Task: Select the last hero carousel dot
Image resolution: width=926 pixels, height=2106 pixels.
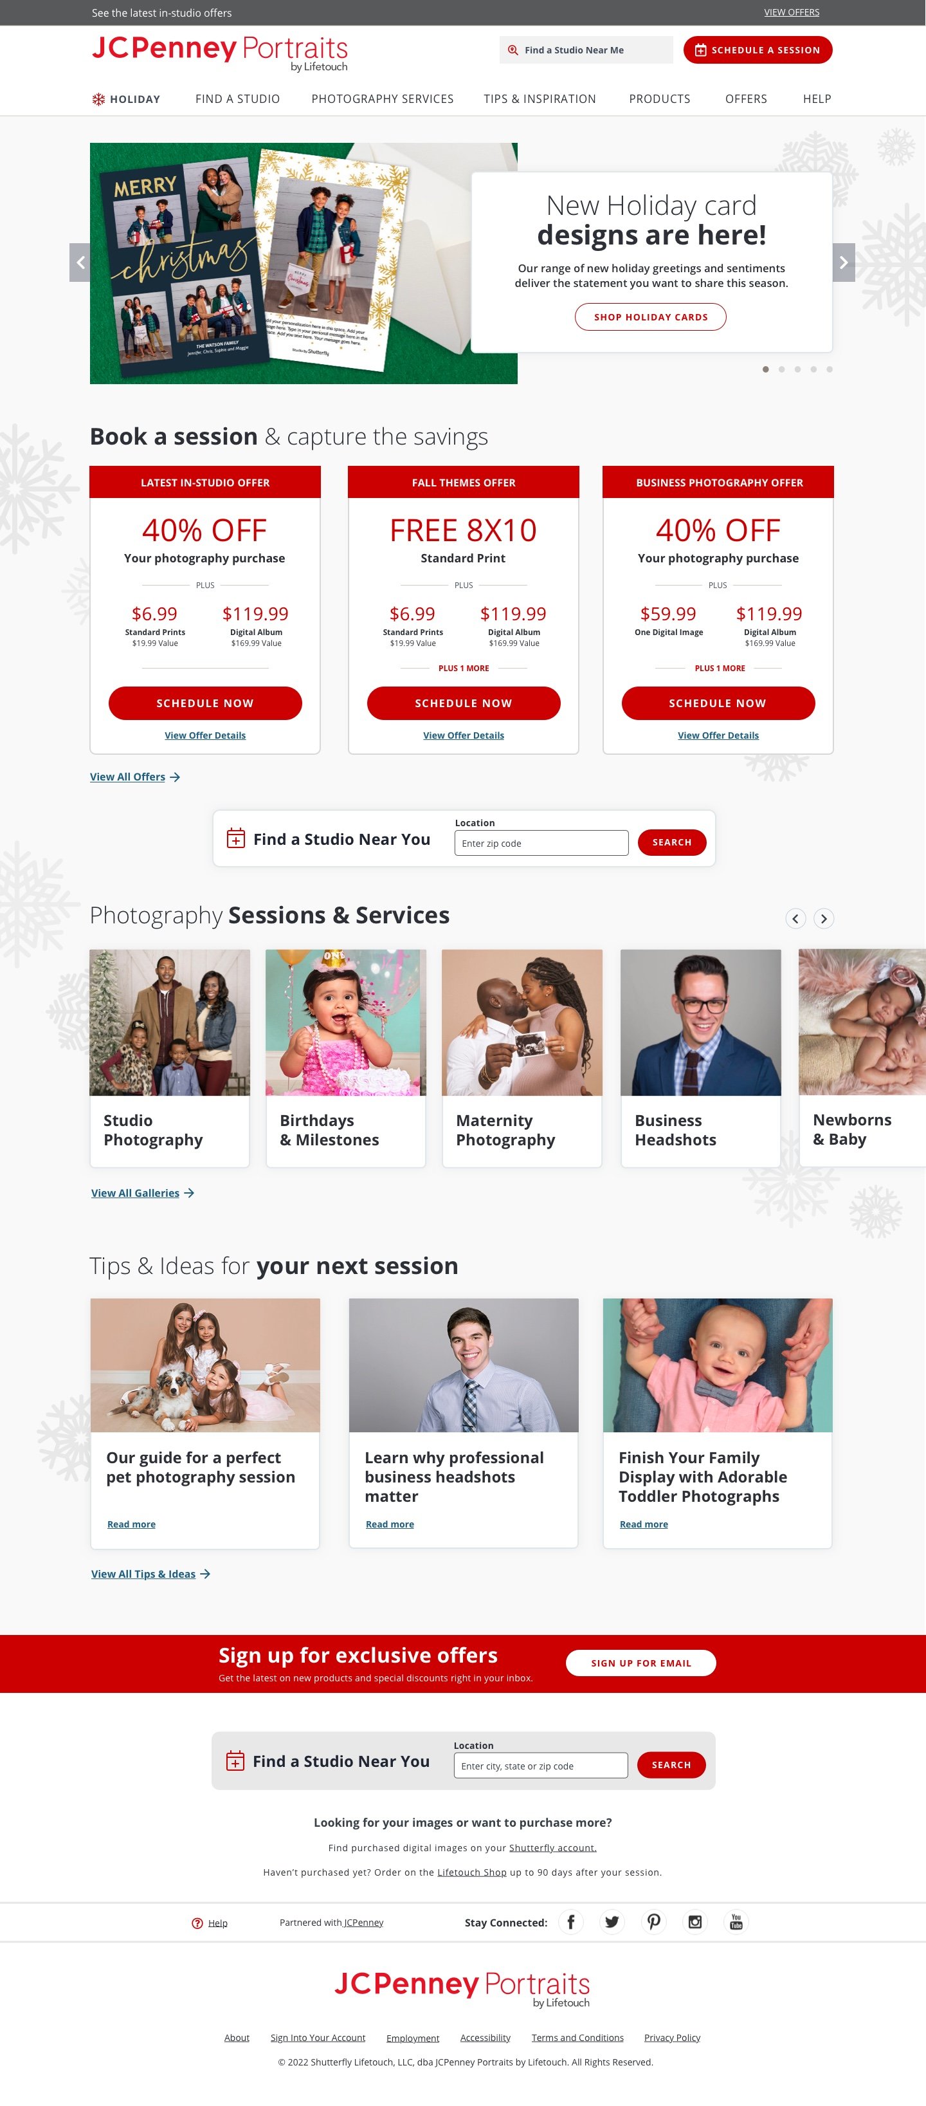Action: tap(829, 369)
